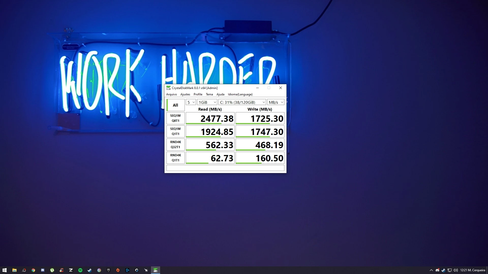The image size is (488, 274).
Task: Click Steam icon in system tray
Action: click(443, 270)
